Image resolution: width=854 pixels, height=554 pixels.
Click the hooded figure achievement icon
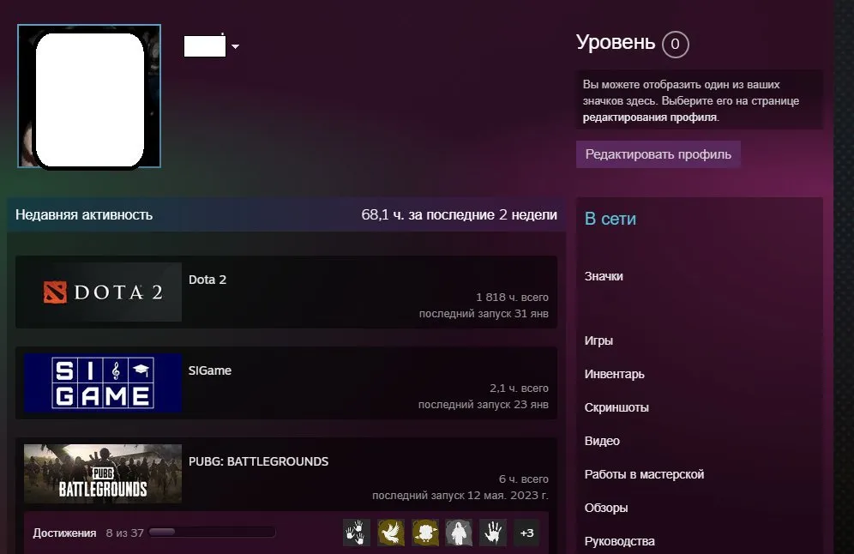(x=459, y=533)
